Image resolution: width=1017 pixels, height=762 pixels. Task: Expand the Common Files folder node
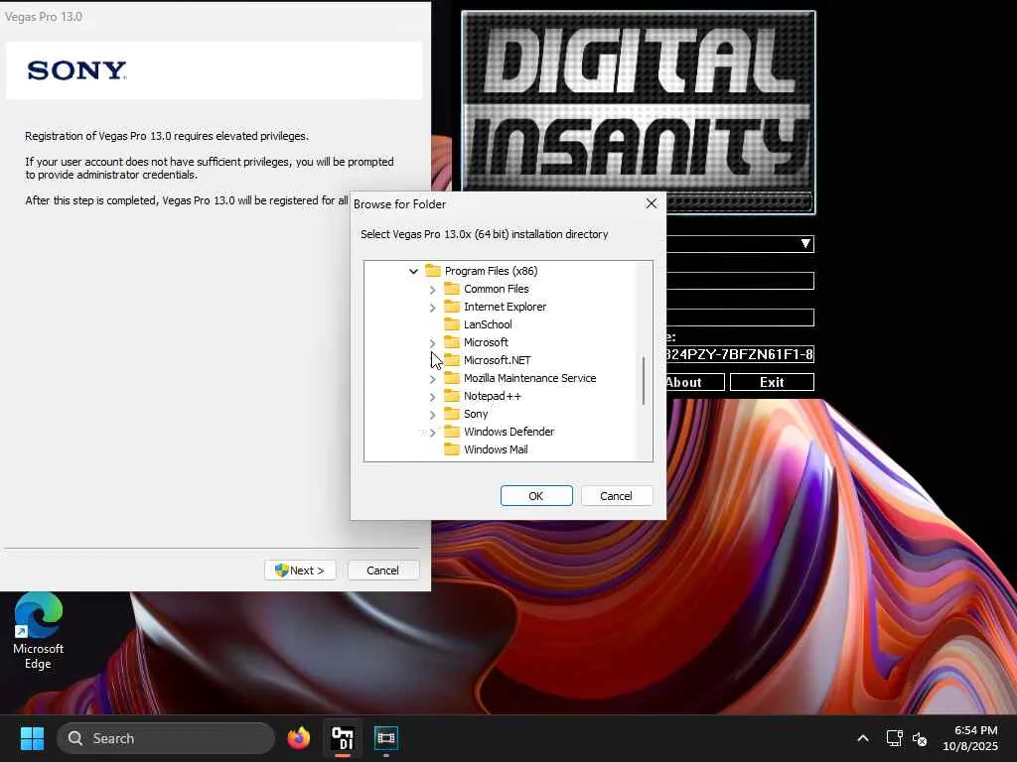[433, 290]
